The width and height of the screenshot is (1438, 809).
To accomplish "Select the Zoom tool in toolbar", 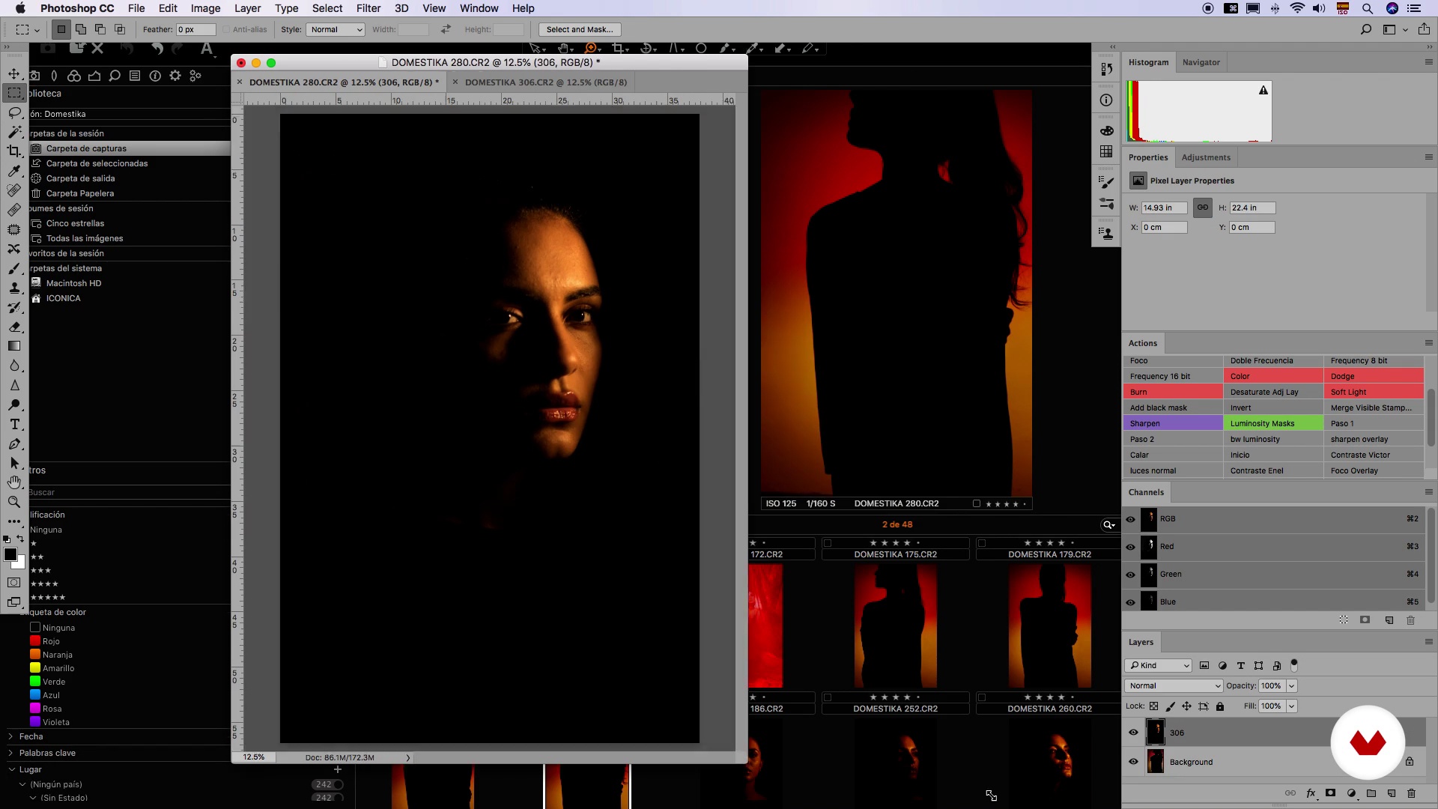I will coord(14,502).
